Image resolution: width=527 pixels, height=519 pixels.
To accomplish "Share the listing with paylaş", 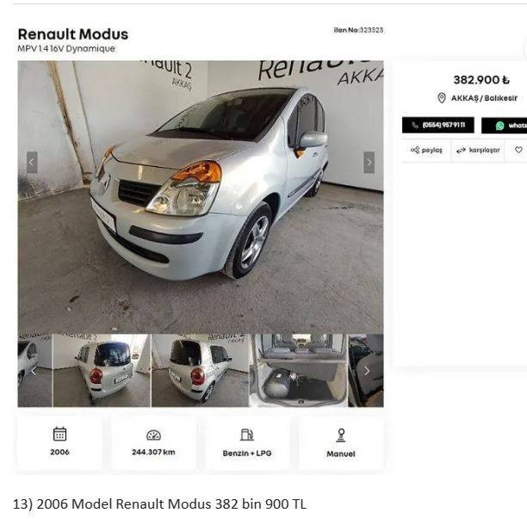I will click(426, 150).
